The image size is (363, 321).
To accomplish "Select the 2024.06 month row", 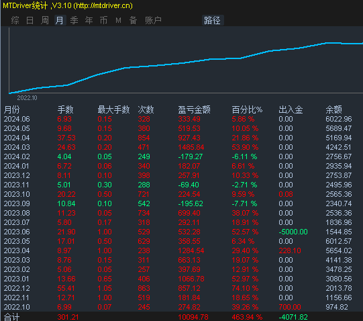I will (x=181, y=119).
